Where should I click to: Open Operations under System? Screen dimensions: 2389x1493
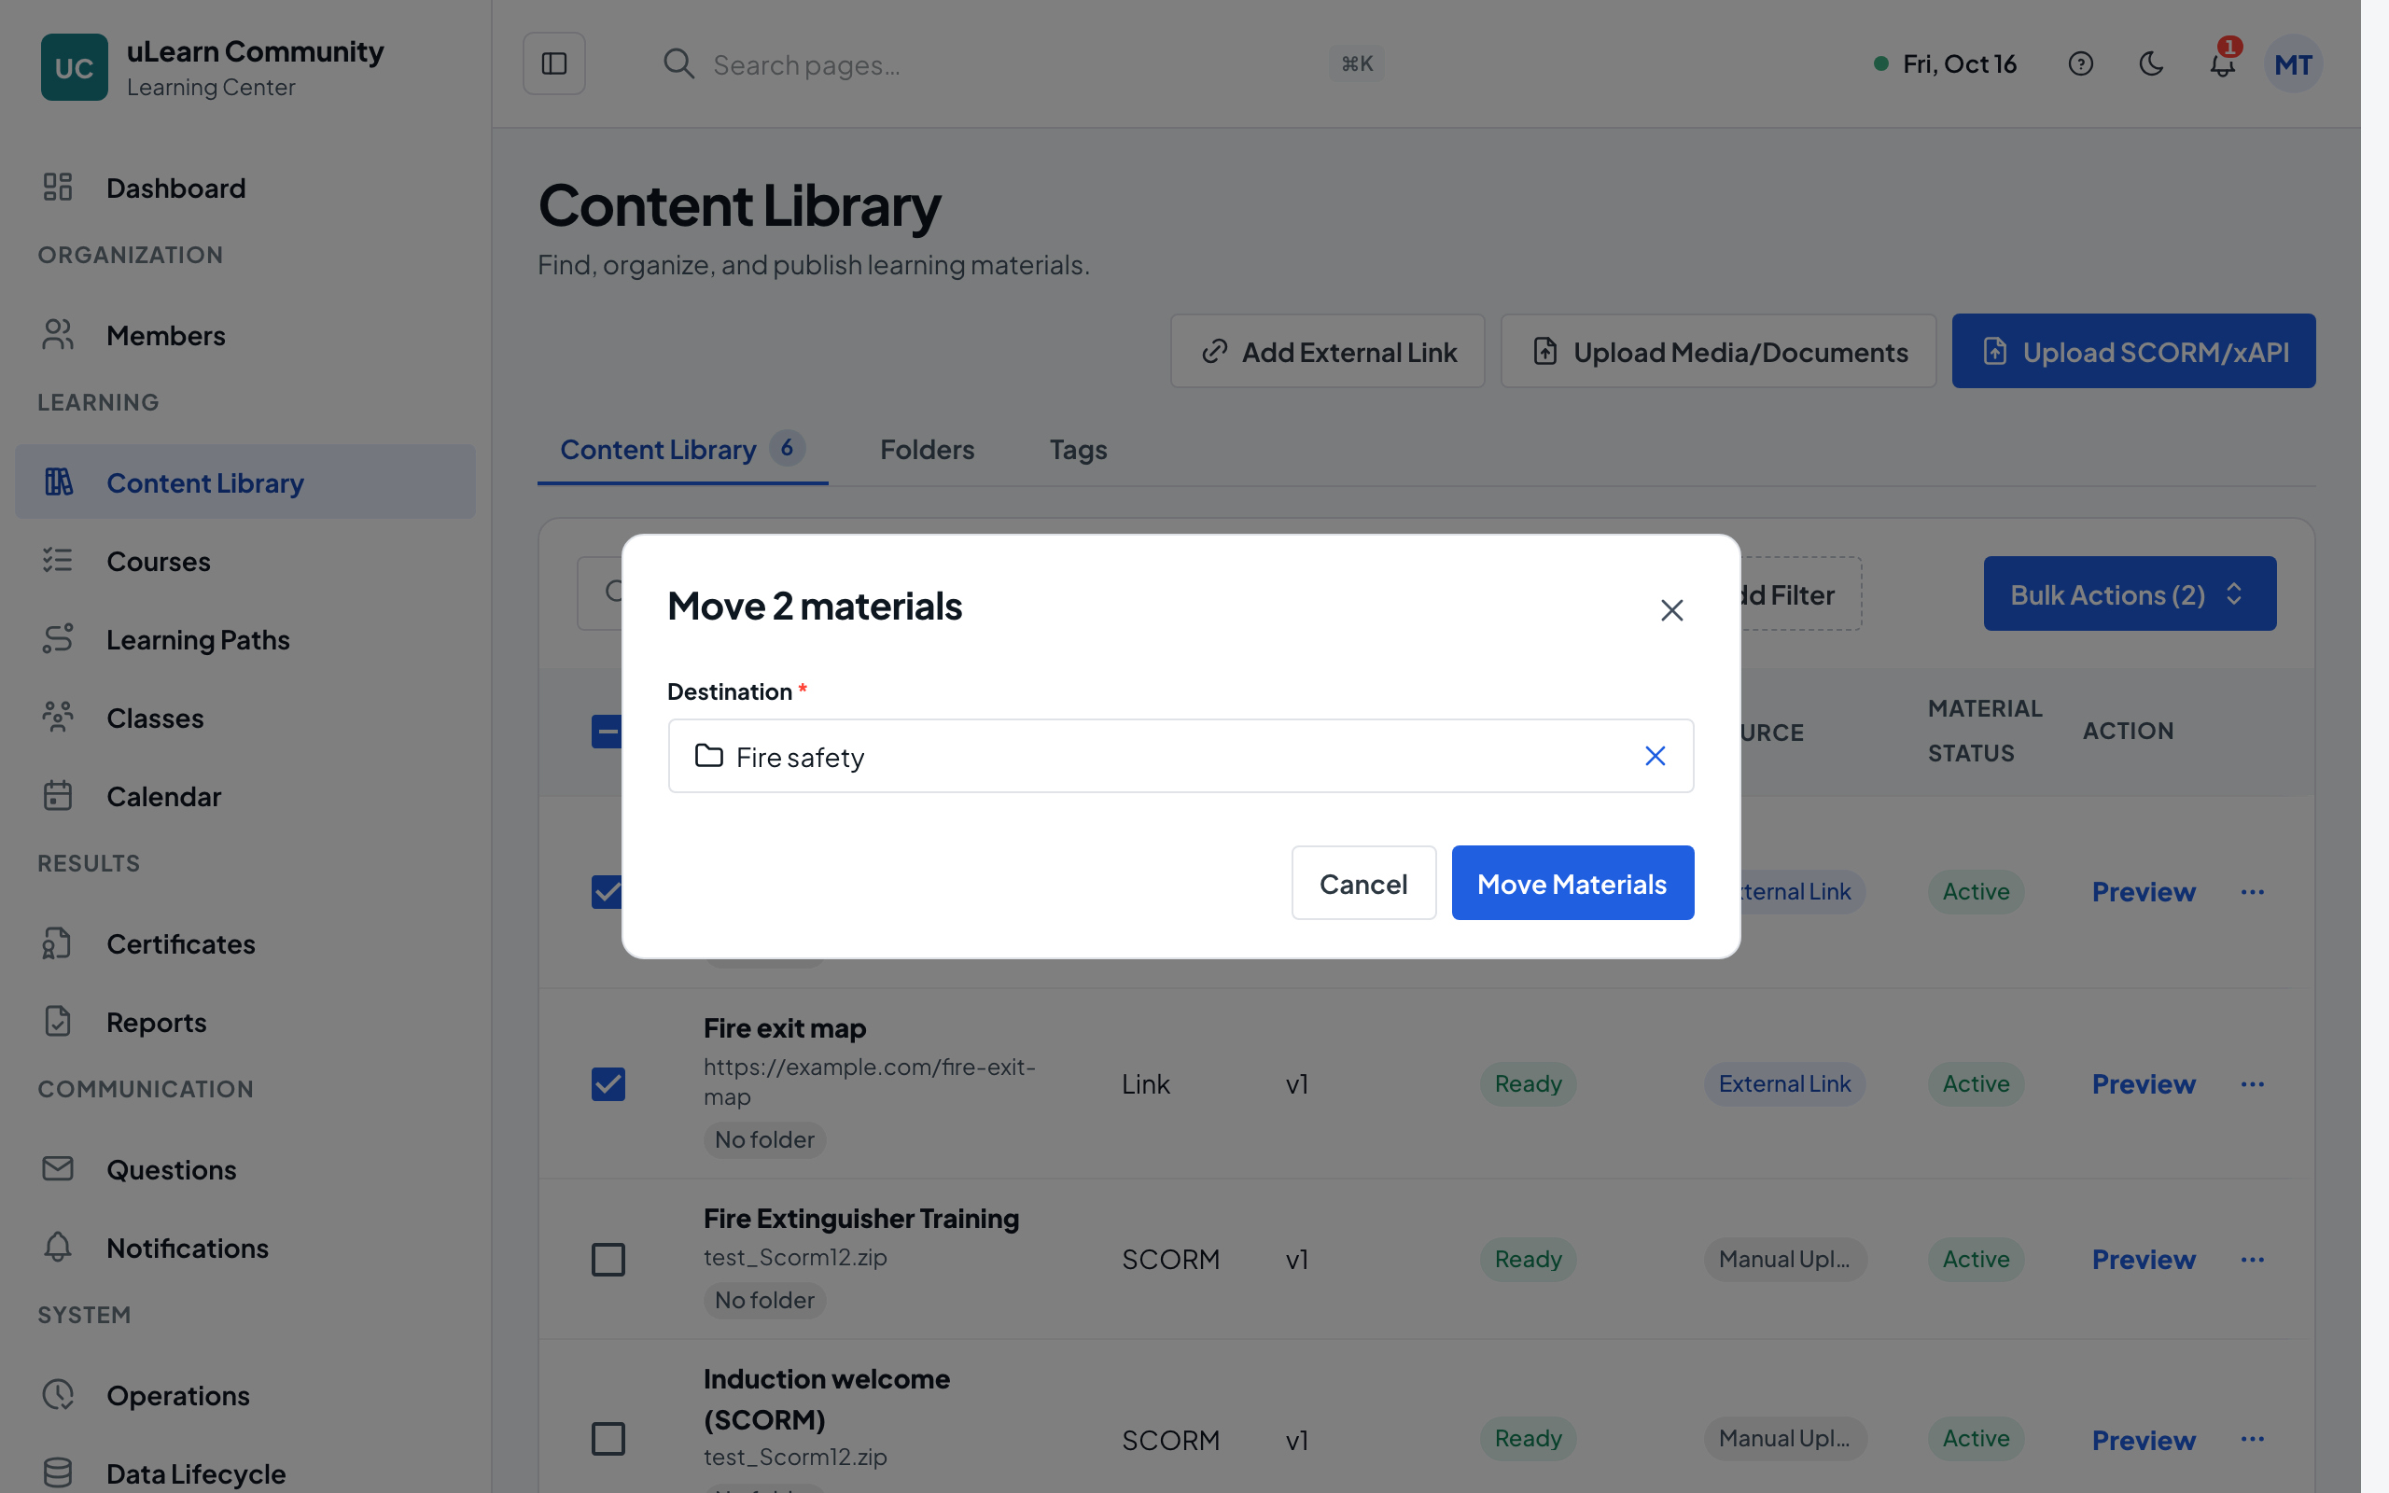coord(244,1395)
